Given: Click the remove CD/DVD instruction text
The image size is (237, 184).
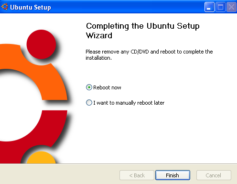Looking at the screenshot, I should click(x=149, y=54).
